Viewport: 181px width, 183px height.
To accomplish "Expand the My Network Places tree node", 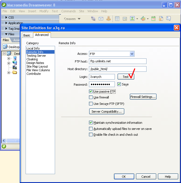I will coord(9,63).
